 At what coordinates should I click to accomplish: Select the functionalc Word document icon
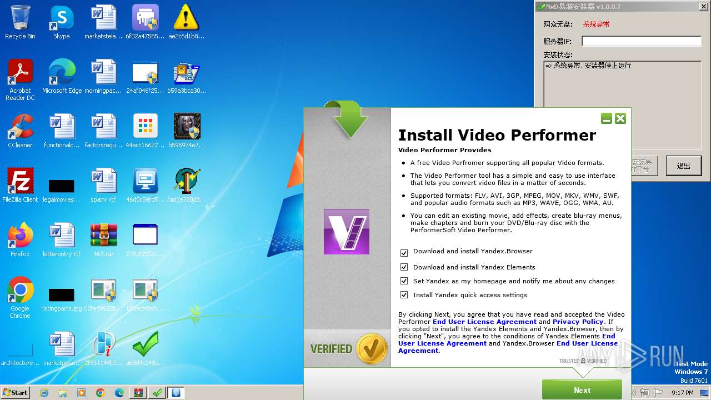point(62,131)
